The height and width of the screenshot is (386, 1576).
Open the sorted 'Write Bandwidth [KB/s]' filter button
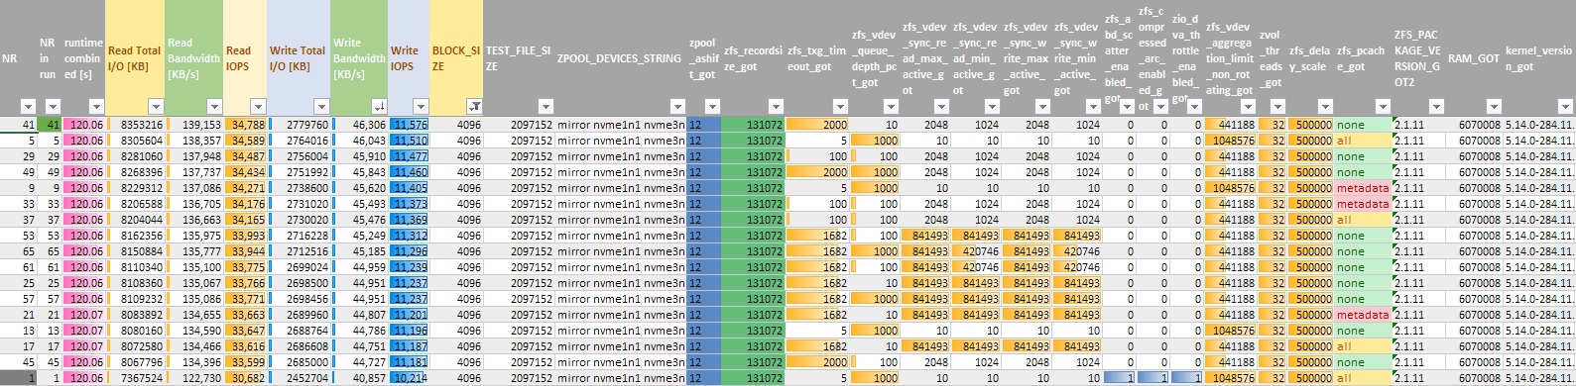point(379,106)
